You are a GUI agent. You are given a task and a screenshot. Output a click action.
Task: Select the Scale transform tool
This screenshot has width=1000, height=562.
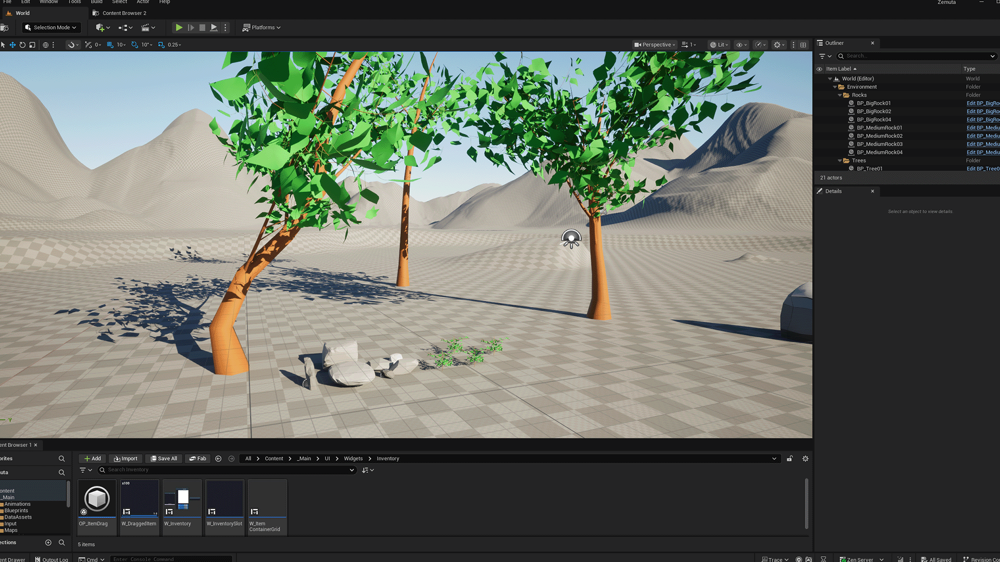click(x=32, y=45)
